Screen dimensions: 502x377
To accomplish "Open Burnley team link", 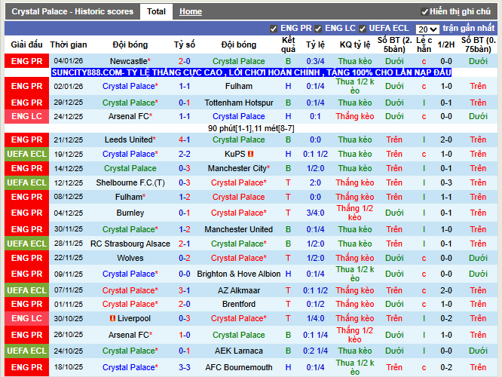I will coord(130,213).
